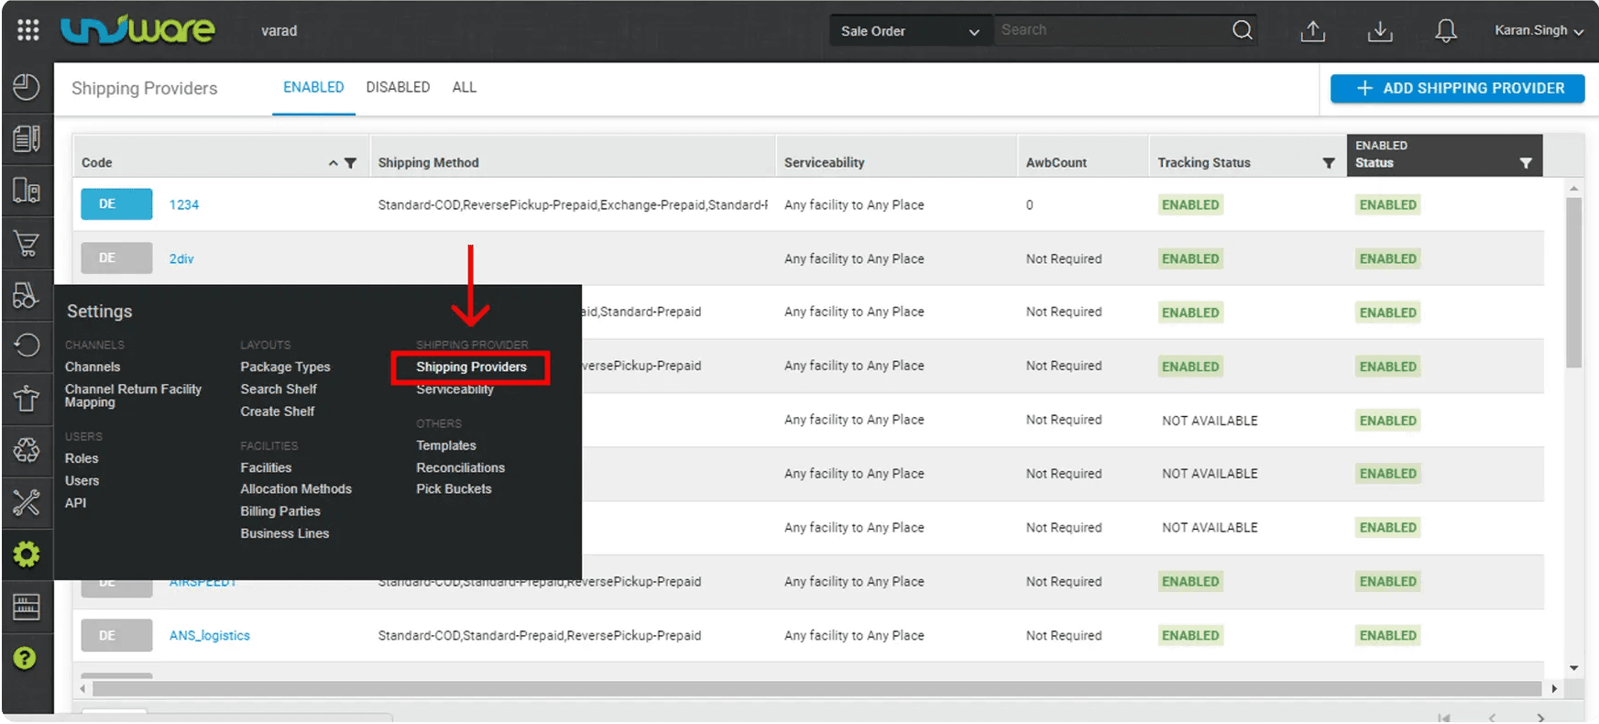The width and height of the screenshot is (1599, 724).
Task: Click ADD SHIPPING PROVIDER button
Action: coord(1458,88)
